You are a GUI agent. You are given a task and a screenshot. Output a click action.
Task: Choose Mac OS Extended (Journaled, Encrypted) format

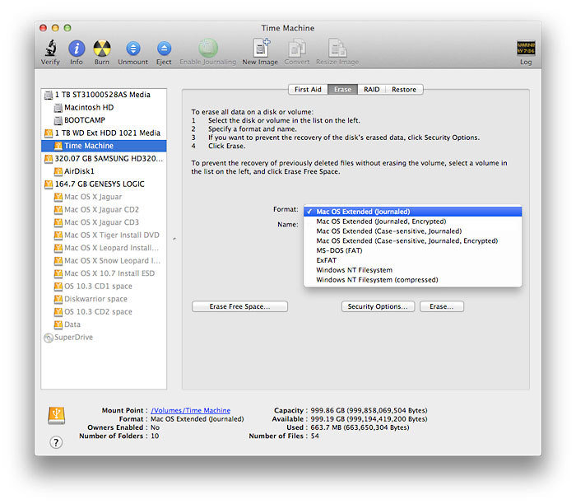click(x=412, y=222)
